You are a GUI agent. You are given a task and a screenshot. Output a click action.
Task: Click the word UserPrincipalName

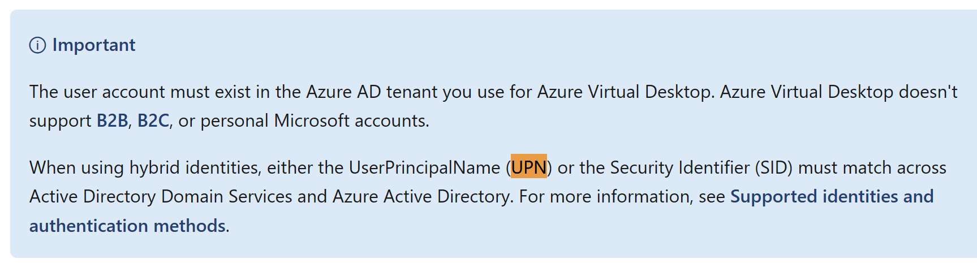(x=424, y=168)
